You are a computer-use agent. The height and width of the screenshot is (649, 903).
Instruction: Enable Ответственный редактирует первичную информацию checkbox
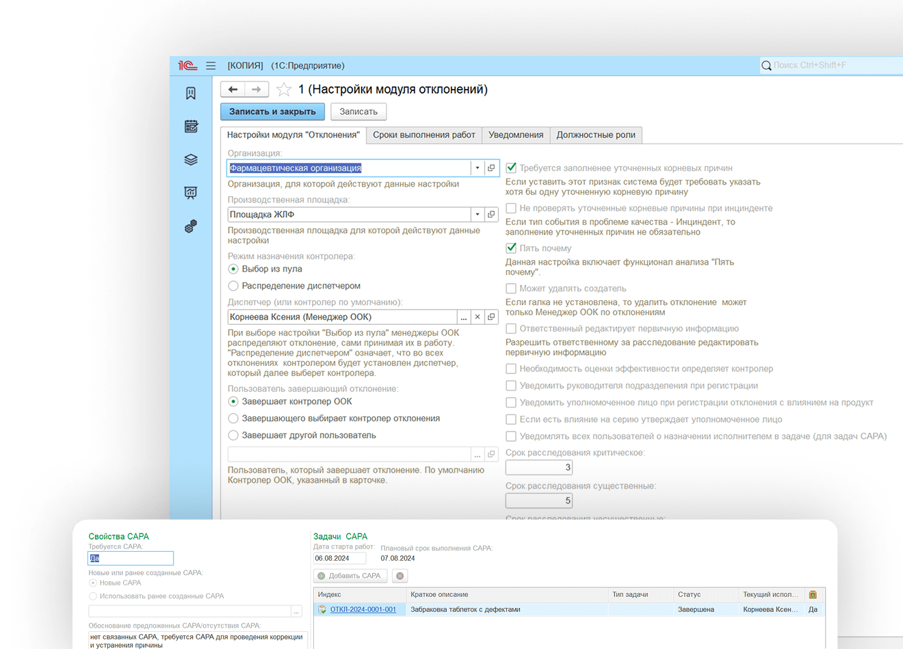click(511, 328)
